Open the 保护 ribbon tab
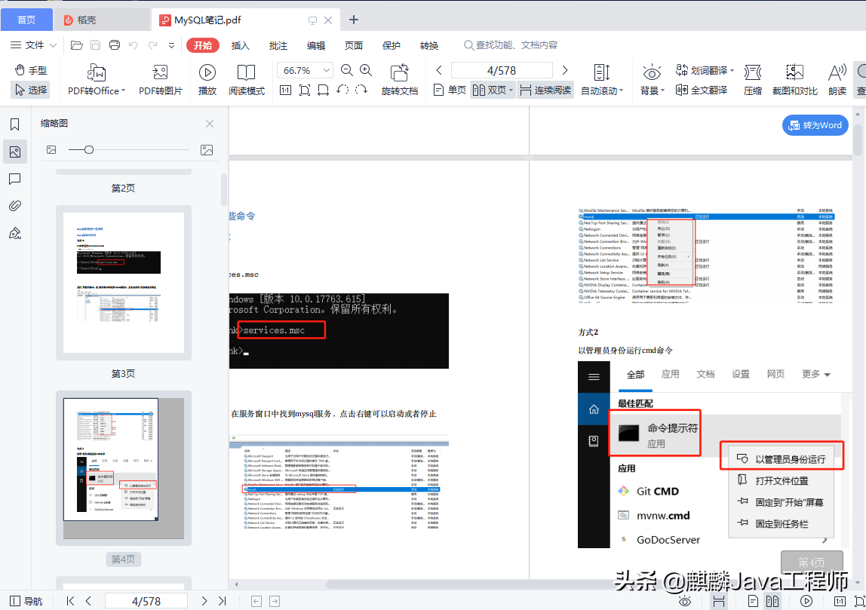Screen dimensions: 866x610 tap(391, 45)
